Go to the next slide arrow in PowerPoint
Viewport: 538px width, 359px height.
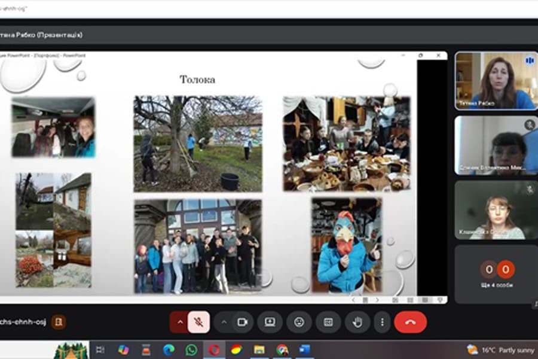click(x=378, y=299)
